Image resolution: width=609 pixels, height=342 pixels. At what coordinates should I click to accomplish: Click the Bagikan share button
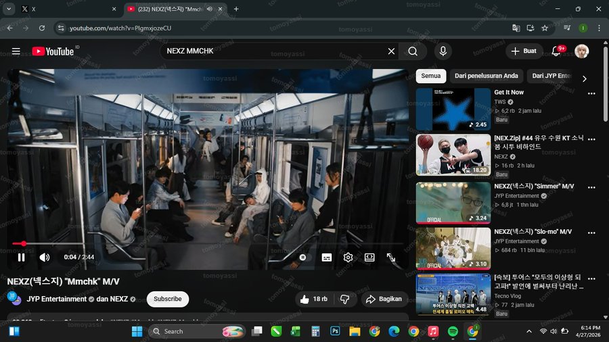384,299
